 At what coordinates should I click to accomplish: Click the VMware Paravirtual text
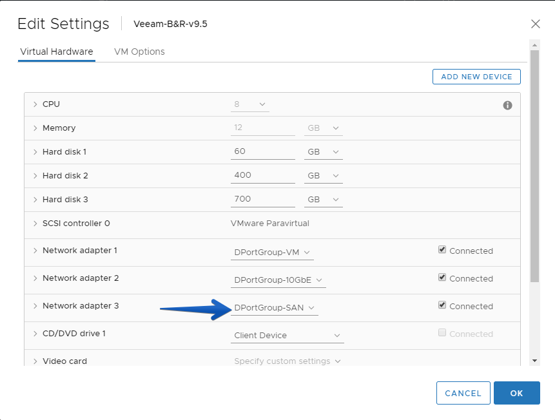(x=269, y=224)
